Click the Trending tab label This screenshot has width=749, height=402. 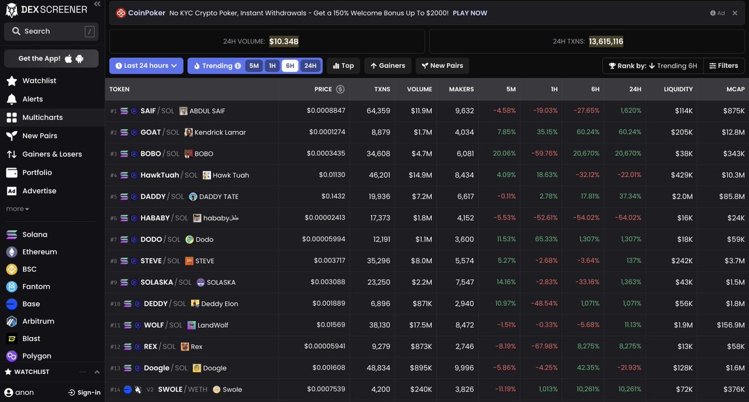217,66
